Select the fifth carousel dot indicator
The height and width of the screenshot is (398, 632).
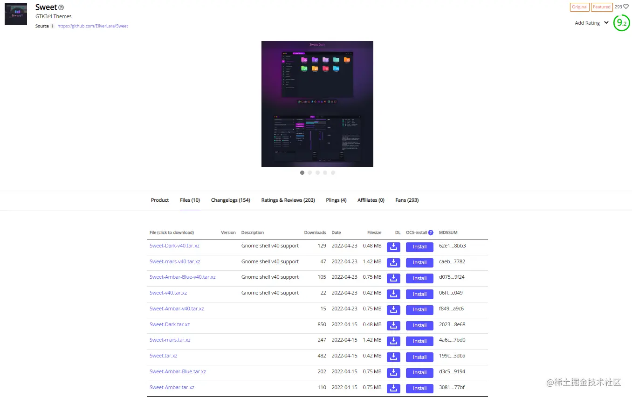[333, 172]
